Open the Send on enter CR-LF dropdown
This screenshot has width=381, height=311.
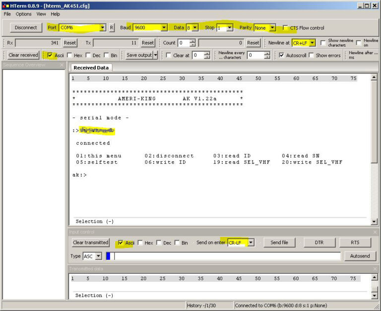251,243
